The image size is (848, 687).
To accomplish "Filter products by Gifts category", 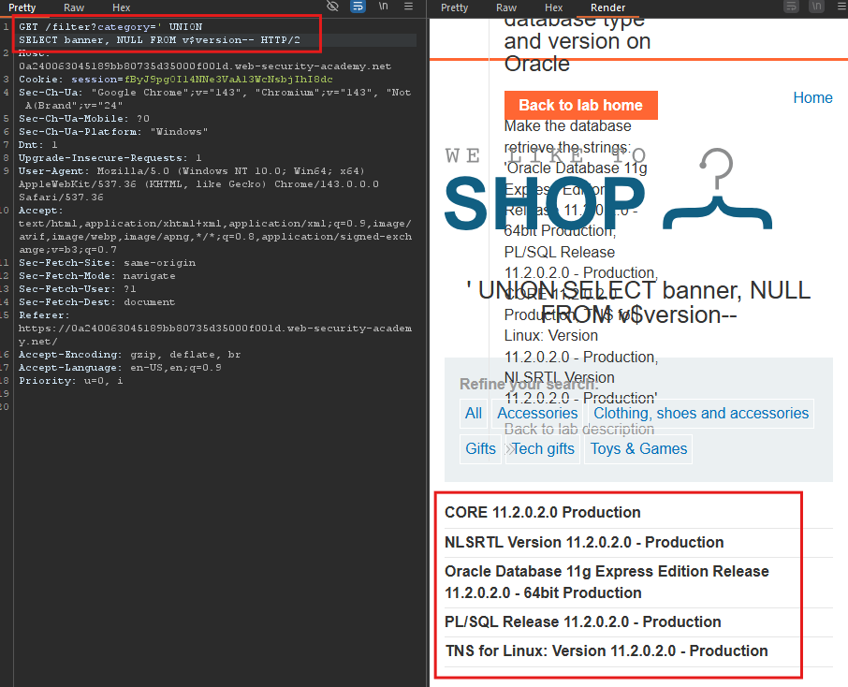I will point(480,449).
